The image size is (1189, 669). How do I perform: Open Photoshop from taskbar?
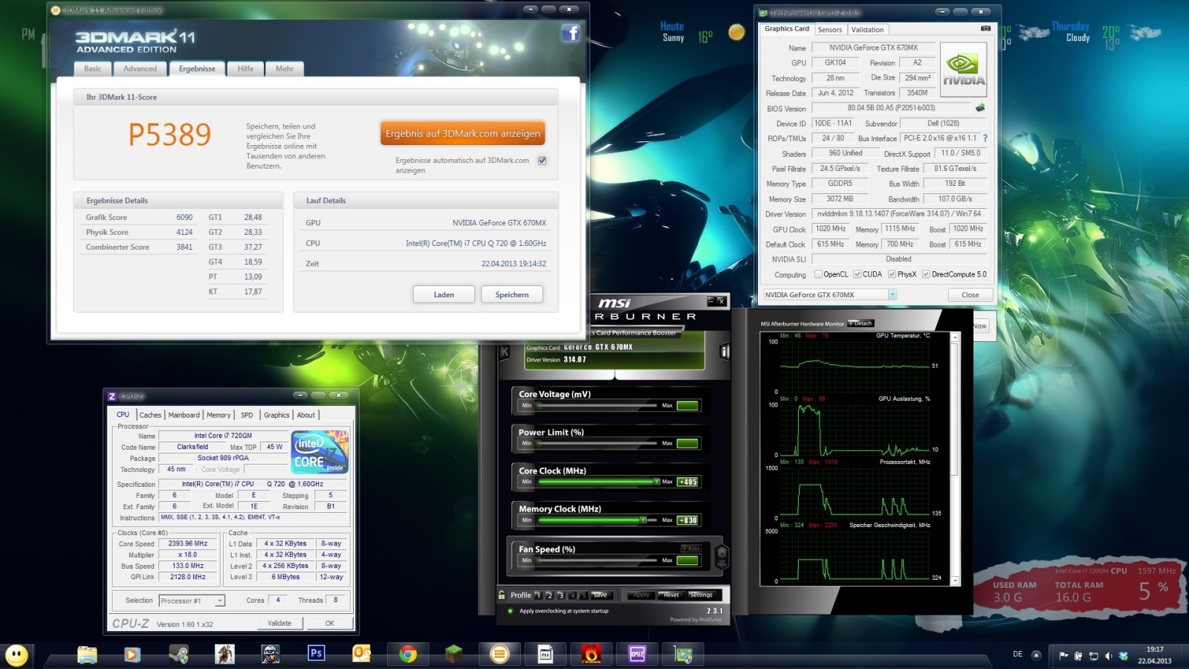tap(316, 653)
